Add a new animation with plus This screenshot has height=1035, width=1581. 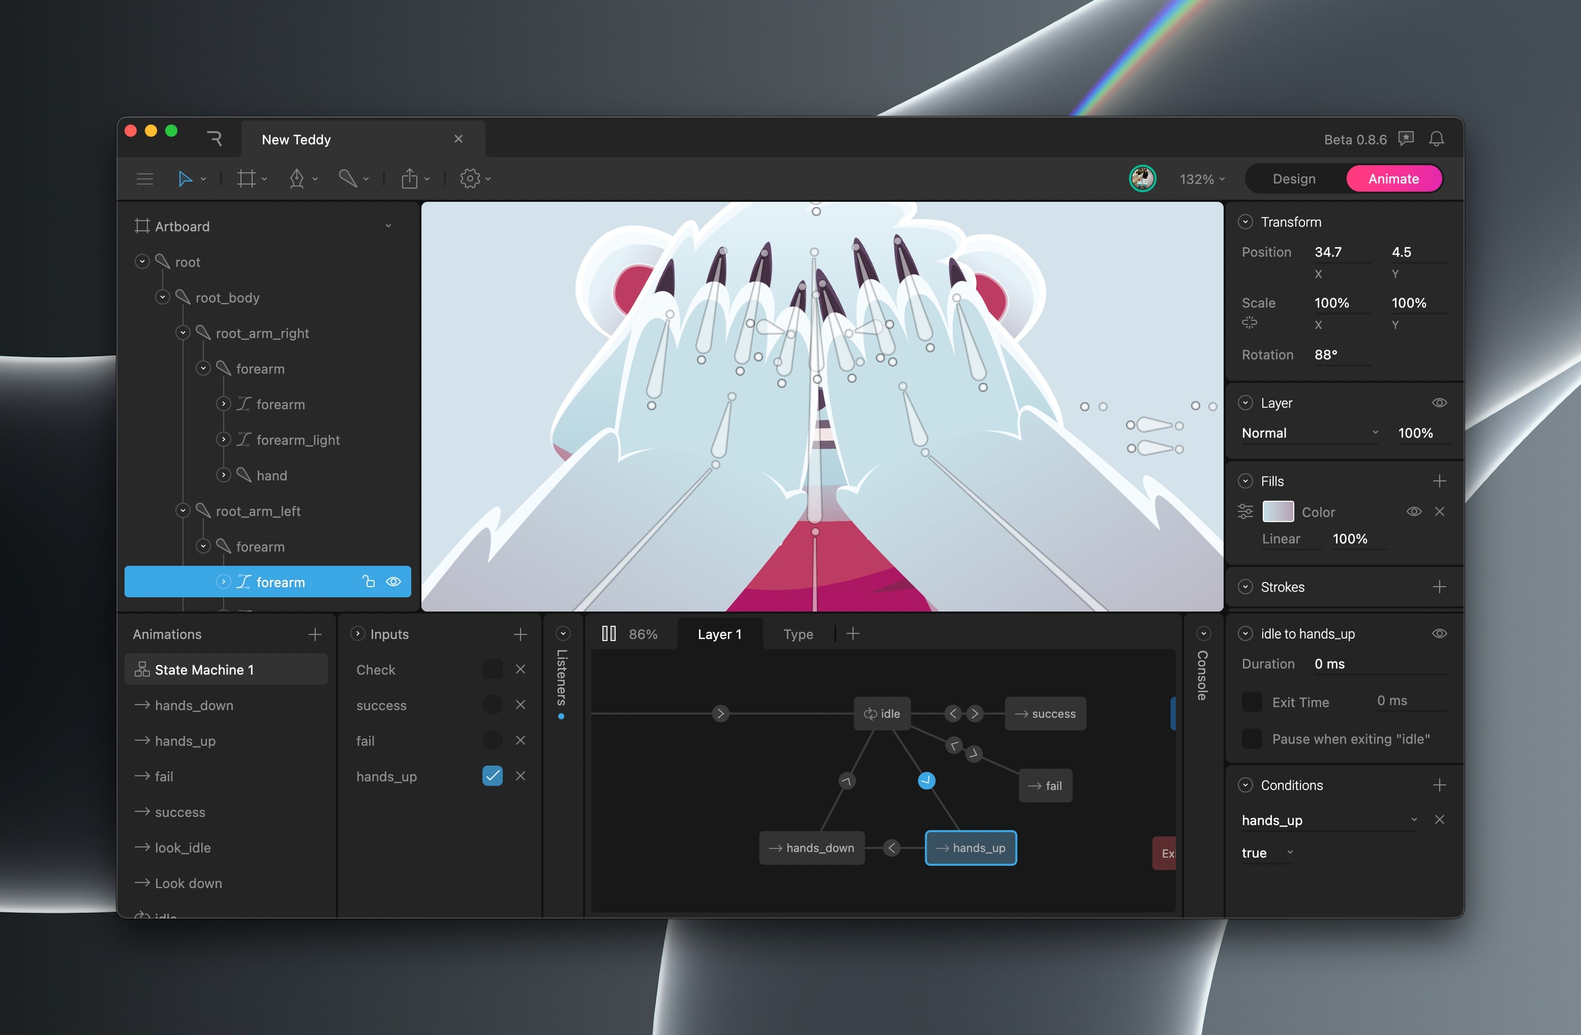[315, 634]
